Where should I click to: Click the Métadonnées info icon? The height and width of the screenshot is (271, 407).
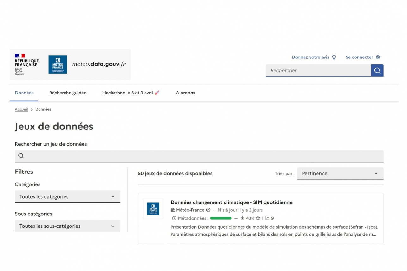174,218
